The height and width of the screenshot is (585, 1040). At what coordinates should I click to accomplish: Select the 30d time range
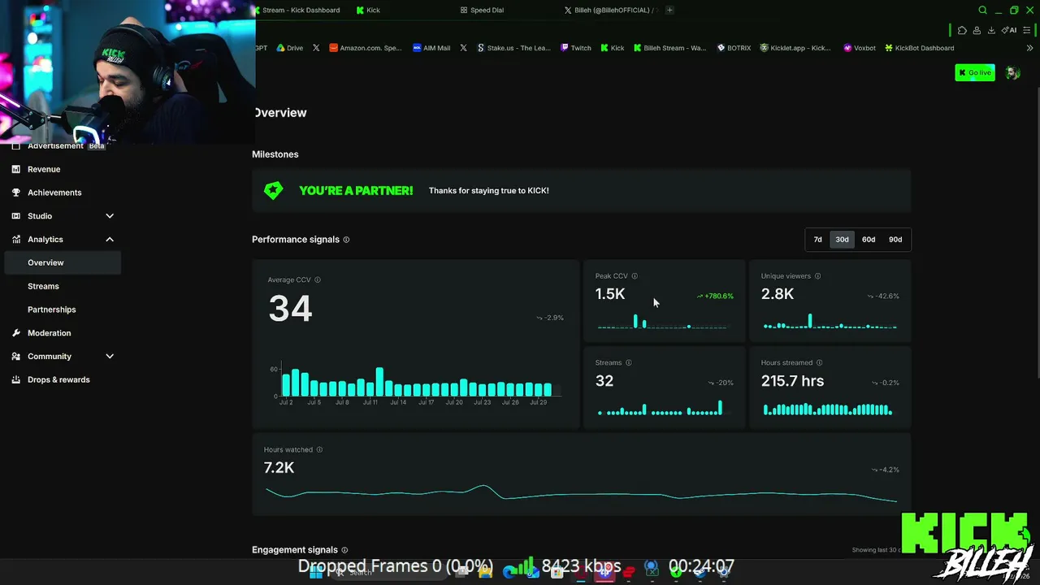(x=842, y=240)
